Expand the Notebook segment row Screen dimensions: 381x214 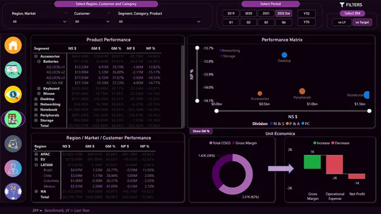[x=36, y=109]
